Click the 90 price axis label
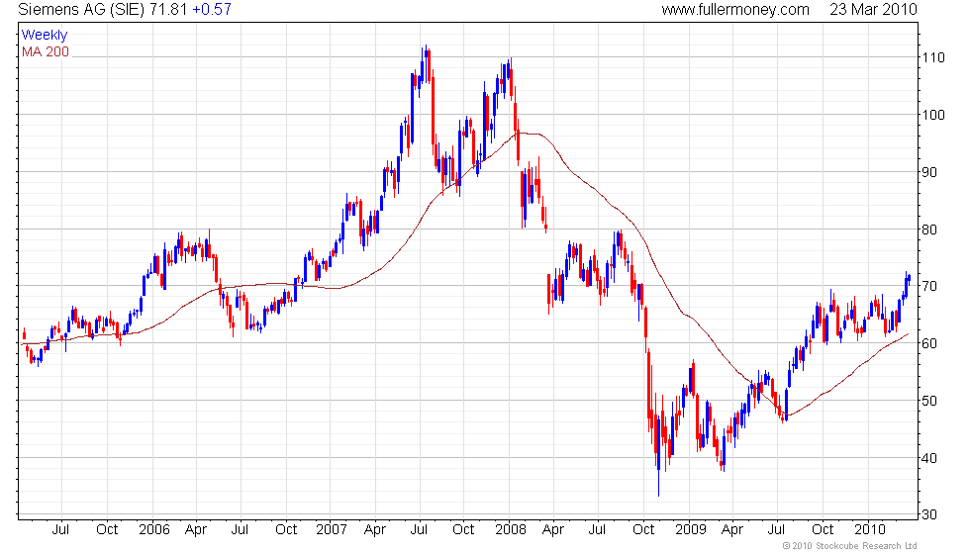Screen dimensions: 970x554 coord(929,172)
